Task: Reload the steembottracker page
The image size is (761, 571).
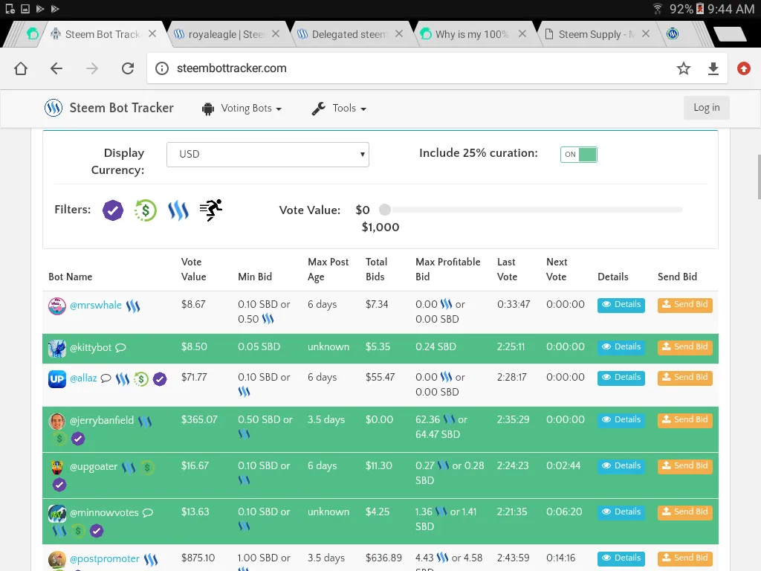Action: point(128,68)
